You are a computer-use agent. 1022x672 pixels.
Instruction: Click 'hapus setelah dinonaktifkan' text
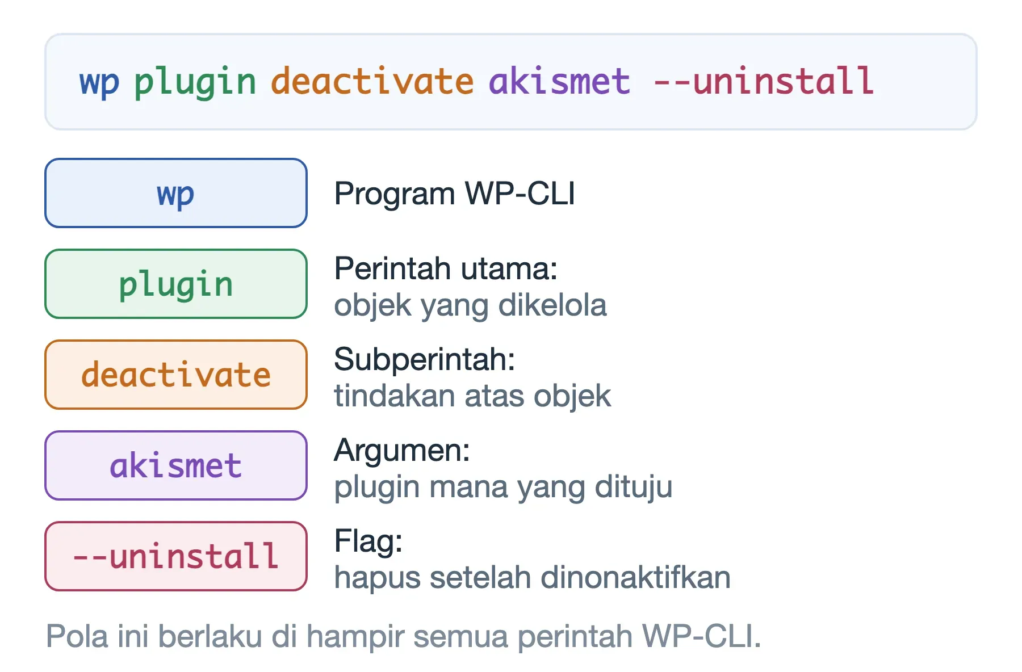point(532,578)
